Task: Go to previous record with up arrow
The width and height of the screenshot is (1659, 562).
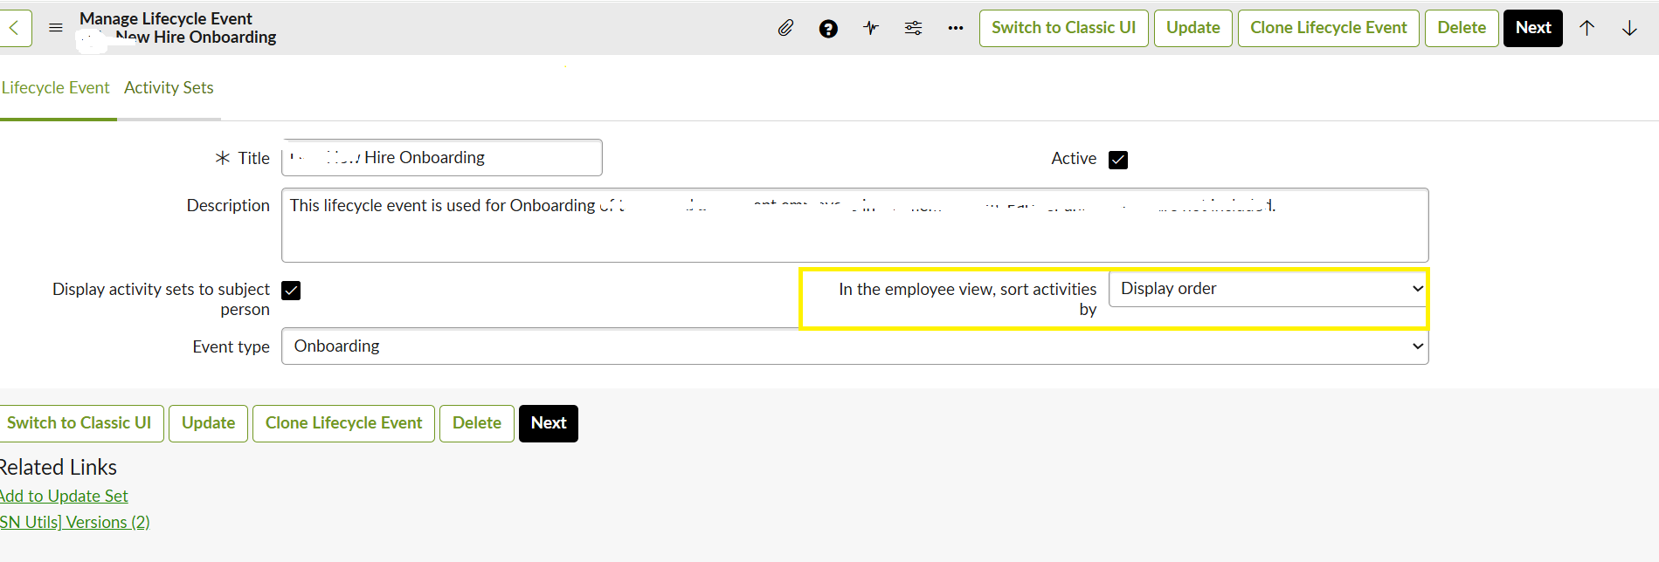Action: [1587, 28]
